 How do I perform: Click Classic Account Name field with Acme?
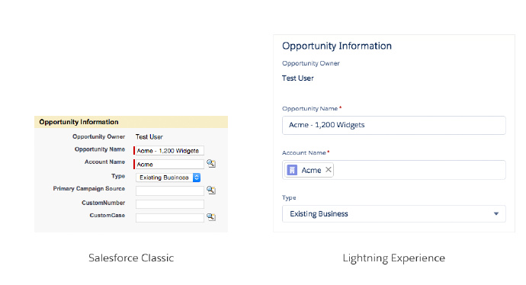170,165
